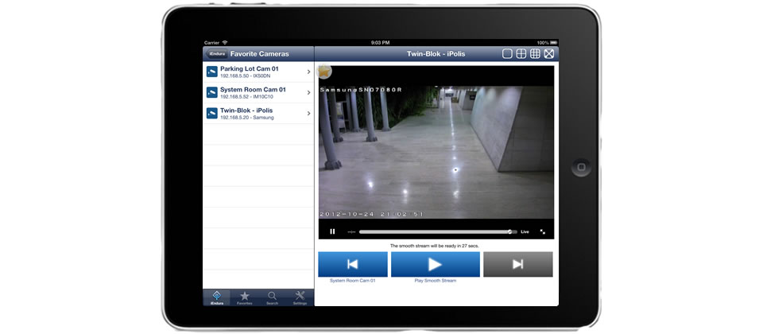Select System Room Cam 01 camera name
Image resolution: width=763 pixels, height=334 pixels.
pos(253,90)
